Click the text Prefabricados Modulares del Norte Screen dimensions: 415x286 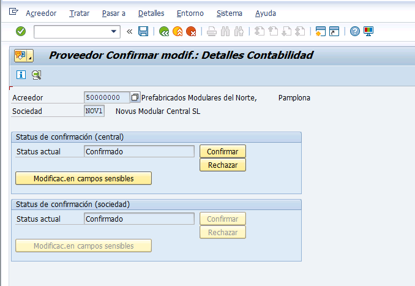point(199,98)
